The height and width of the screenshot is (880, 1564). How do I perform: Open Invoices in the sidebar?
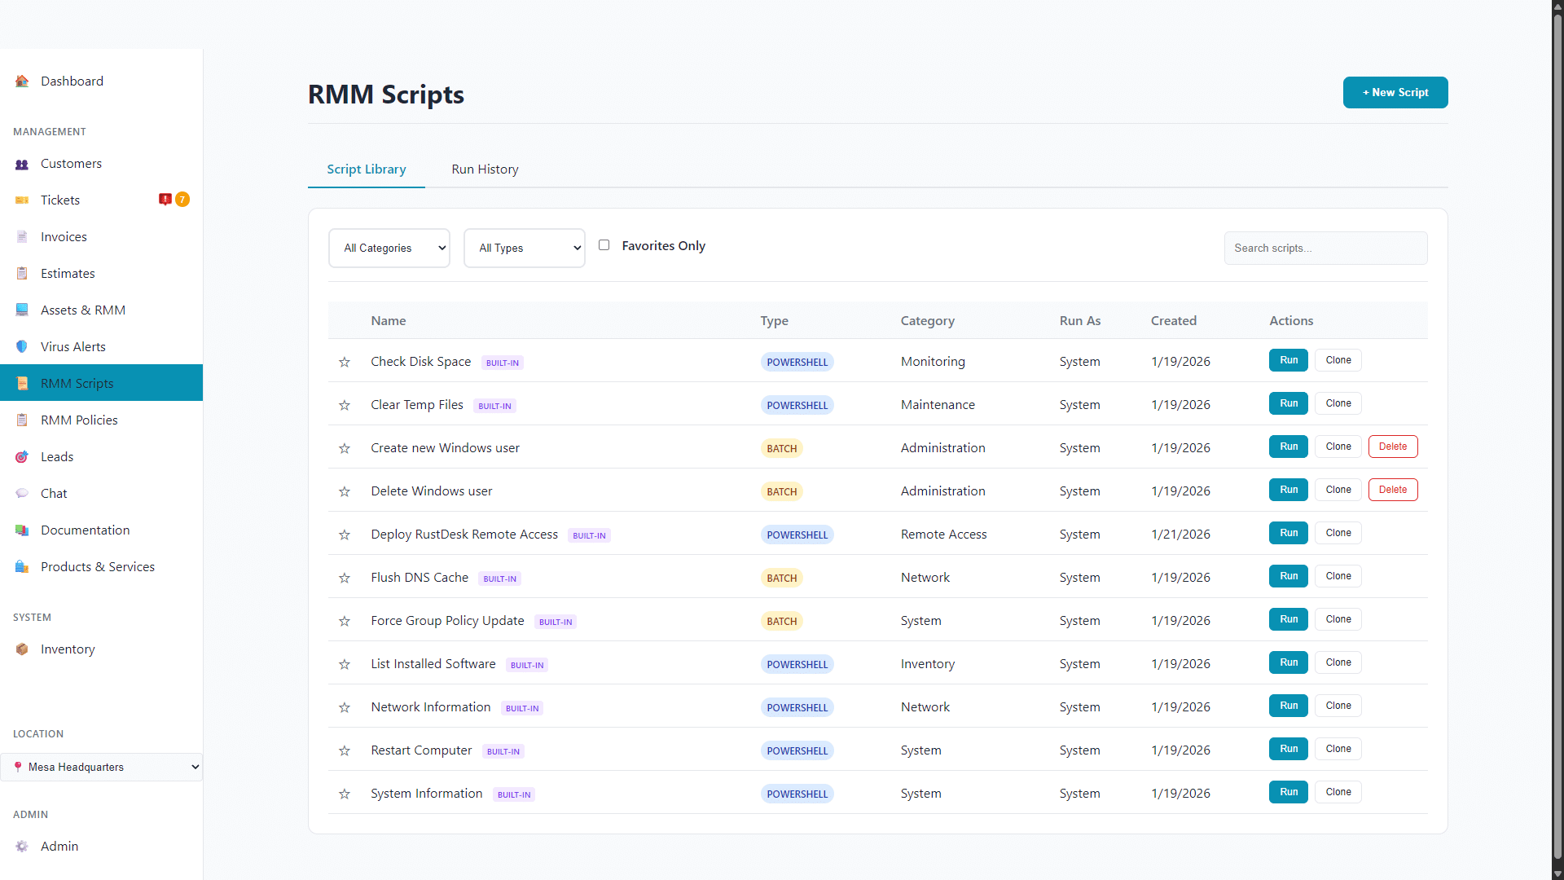(101, 237)
